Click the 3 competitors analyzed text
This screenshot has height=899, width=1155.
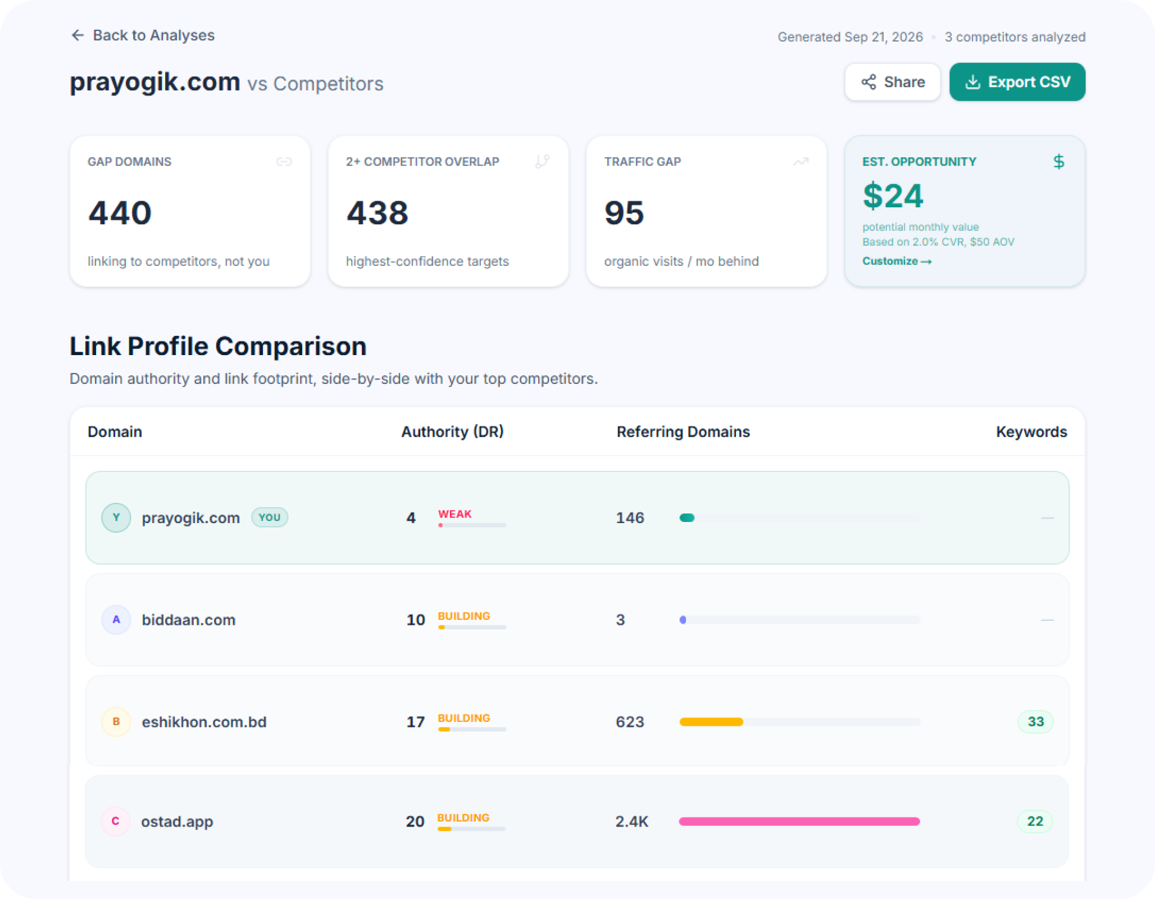(1015, 37)
